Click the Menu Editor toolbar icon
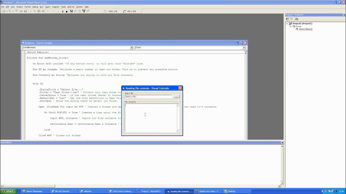The height and width of the screenshot is (194, 346). [x=16, y=11]
